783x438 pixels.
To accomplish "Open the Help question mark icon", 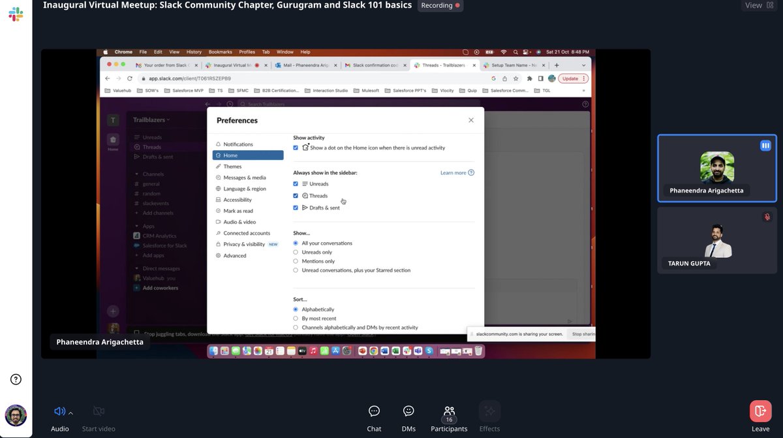I will 15,379.
